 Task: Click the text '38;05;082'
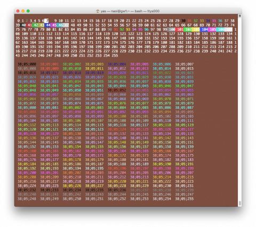point(72,108)
